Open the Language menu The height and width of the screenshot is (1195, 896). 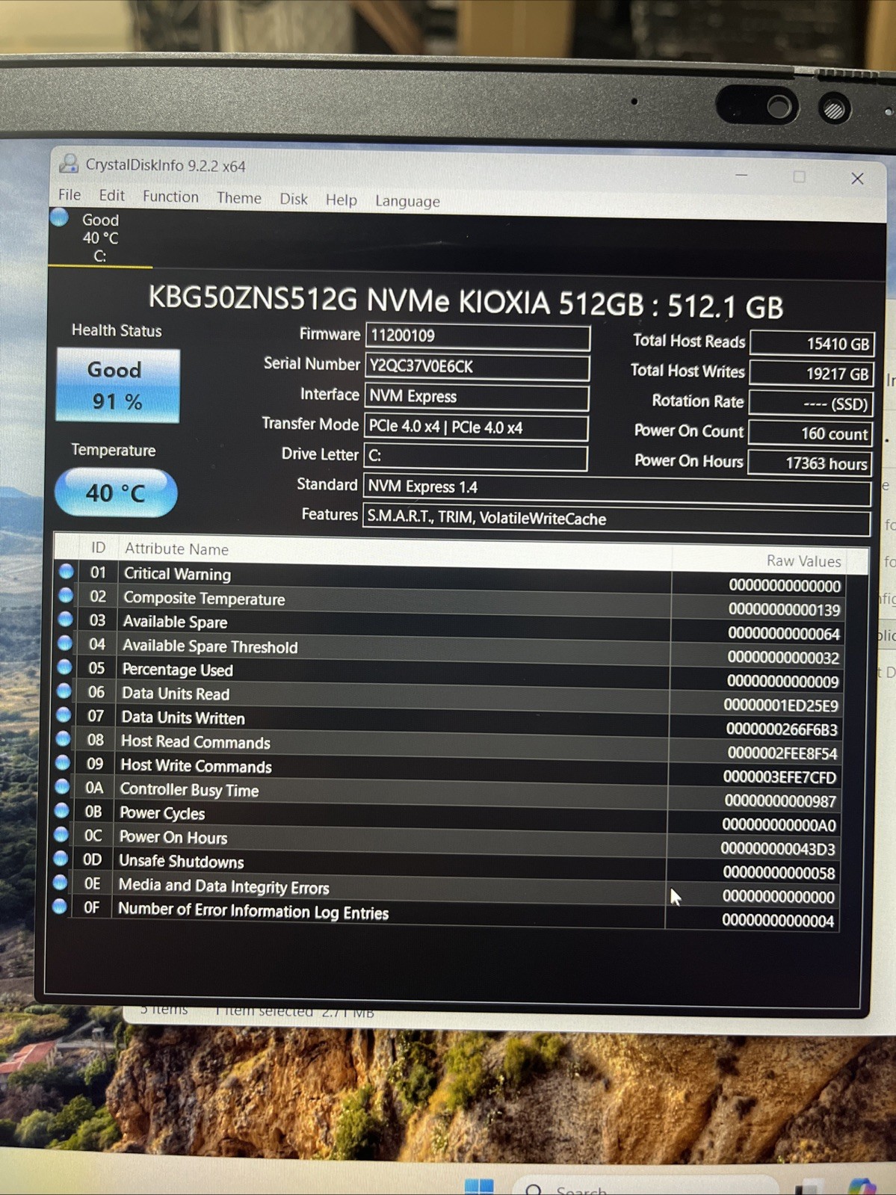407,201
